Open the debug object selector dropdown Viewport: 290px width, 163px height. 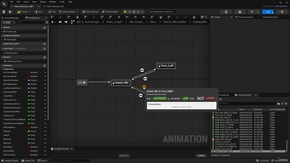(x=162, y=12)
